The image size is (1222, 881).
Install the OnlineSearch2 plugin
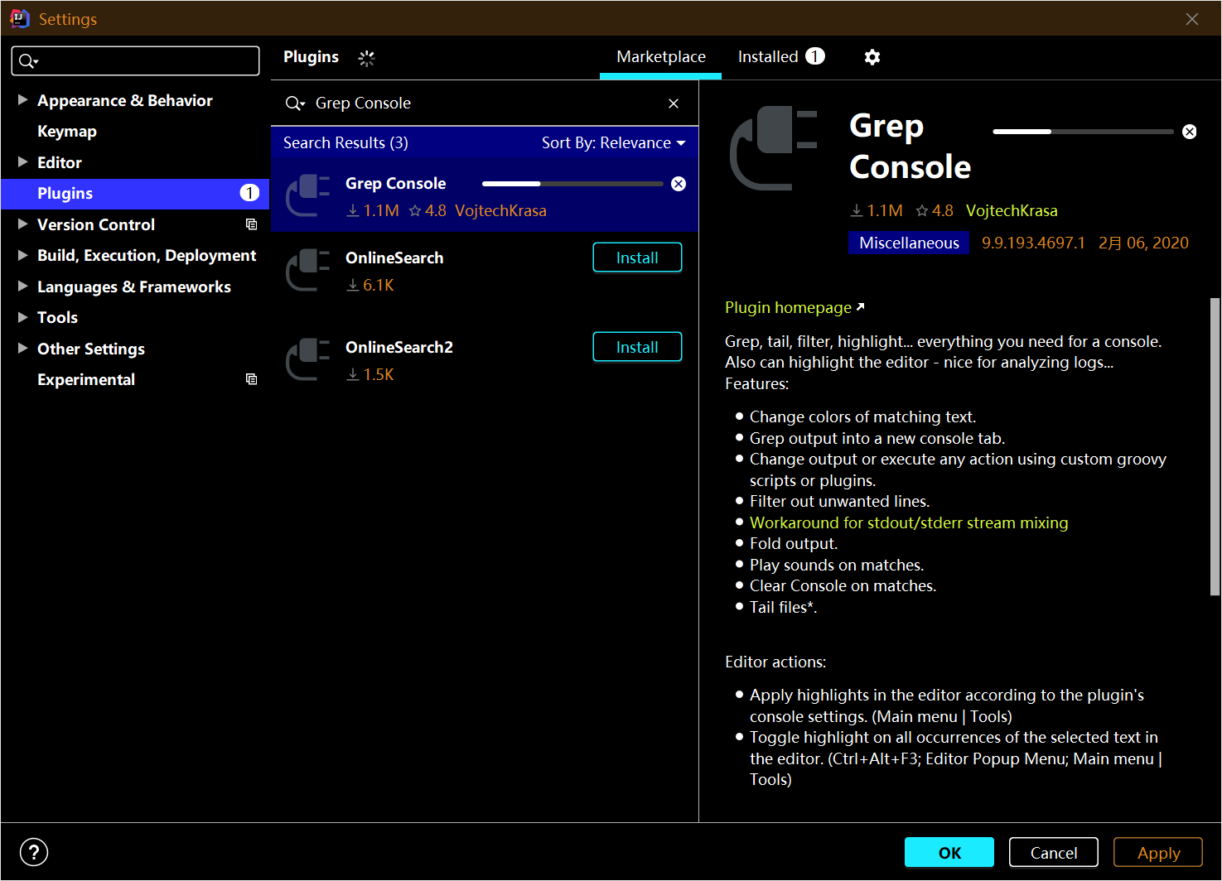coord(637,347)
